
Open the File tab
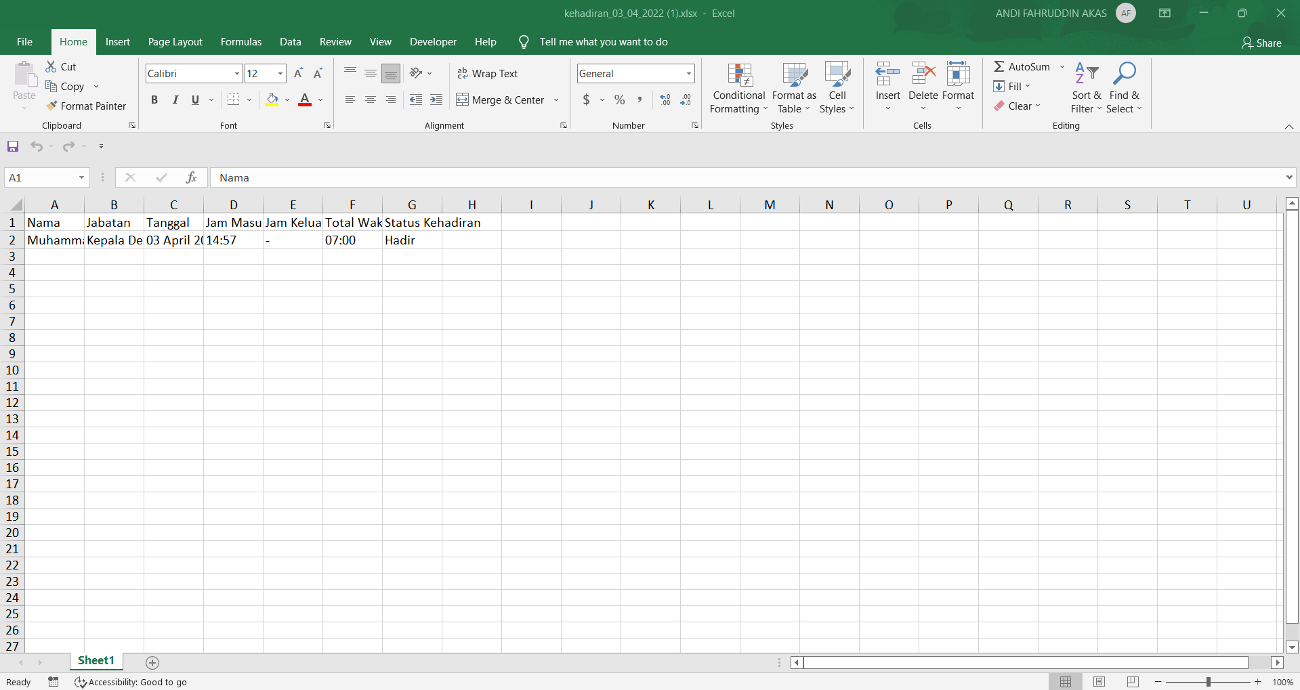point(24,42)
